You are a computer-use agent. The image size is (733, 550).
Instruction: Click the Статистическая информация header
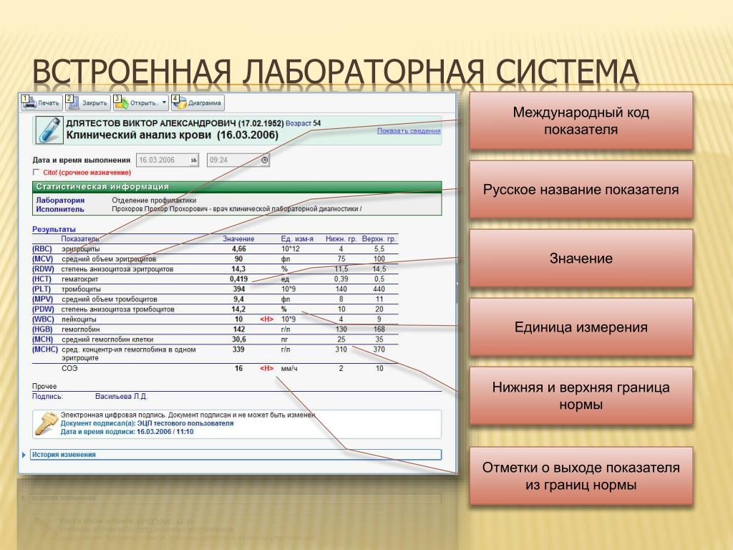(237, 187)
